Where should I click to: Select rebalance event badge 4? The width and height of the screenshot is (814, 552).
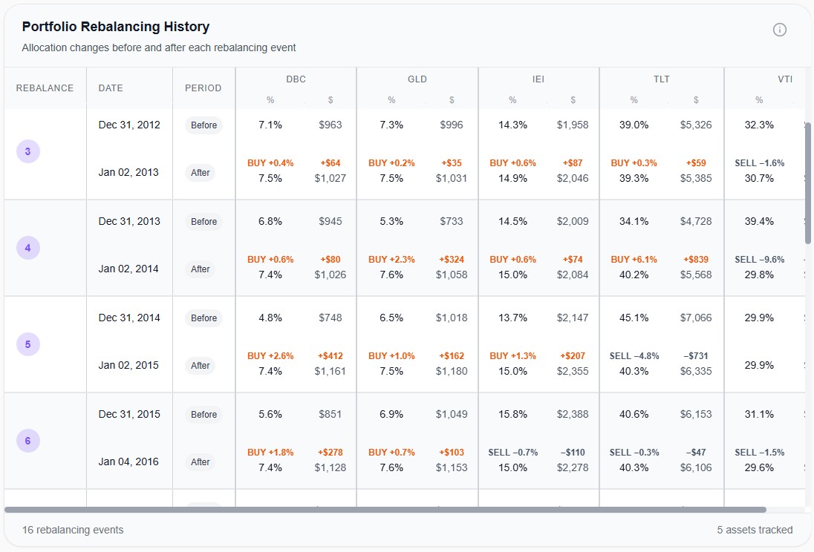pos(28,247)
